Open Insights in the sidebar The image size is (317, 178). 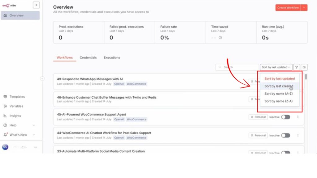point(15,116)
